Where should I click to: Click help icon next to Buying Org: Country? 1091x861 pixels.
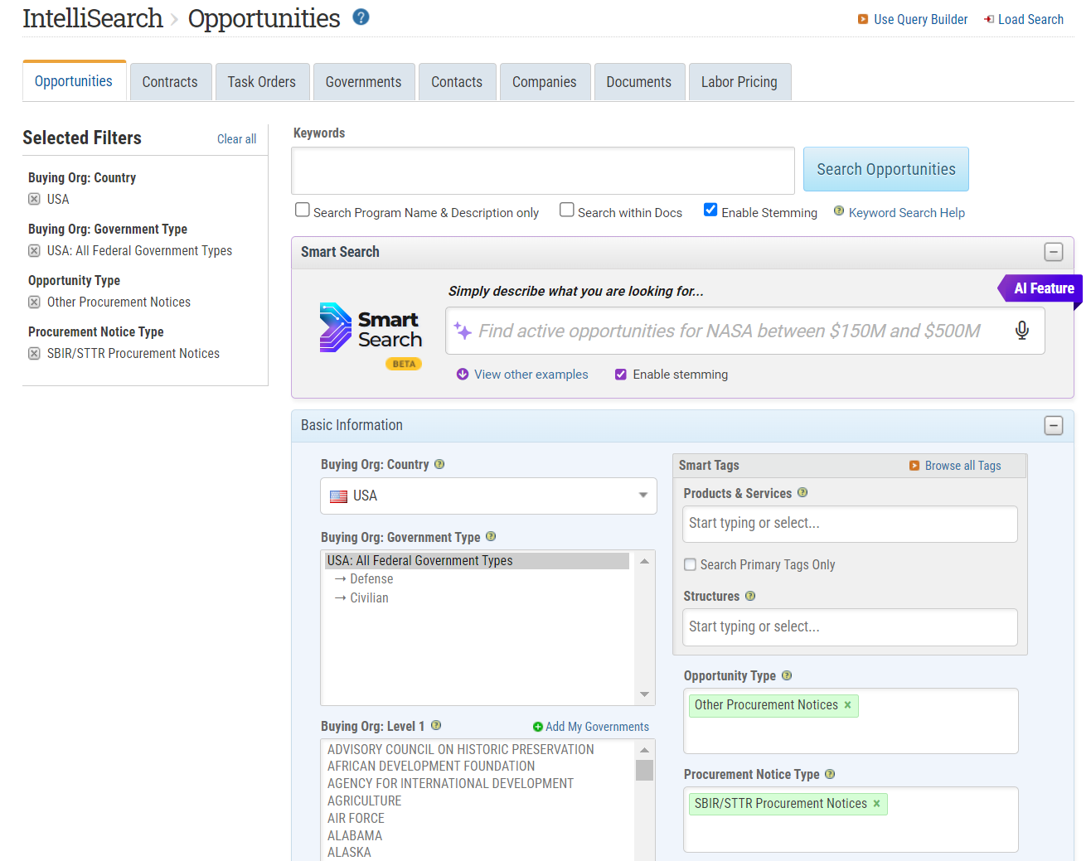(439, 465)
